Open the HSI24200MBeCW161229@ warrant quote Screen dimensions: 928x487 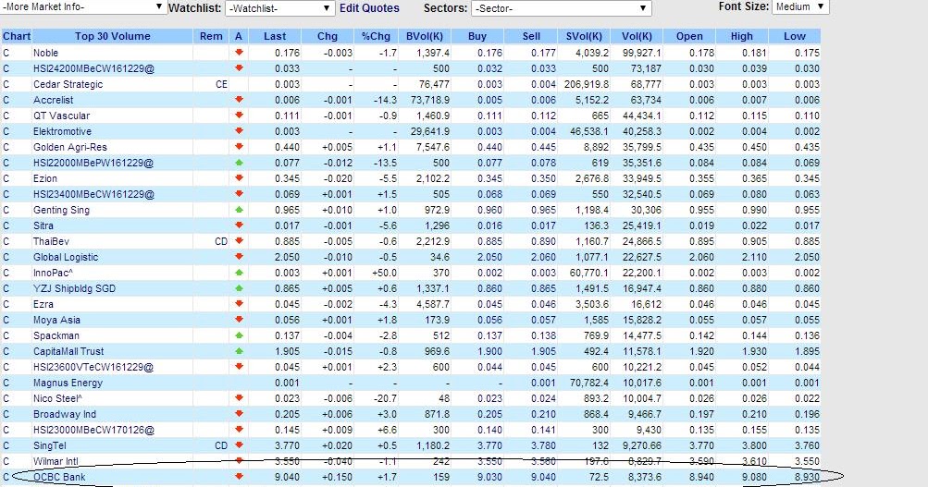tap(93, 68)
